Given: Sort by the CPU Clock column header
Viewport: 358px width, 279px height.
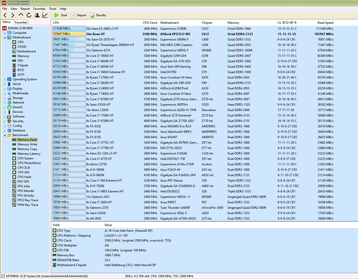Looking at the screenshot, I should (150, 23).
